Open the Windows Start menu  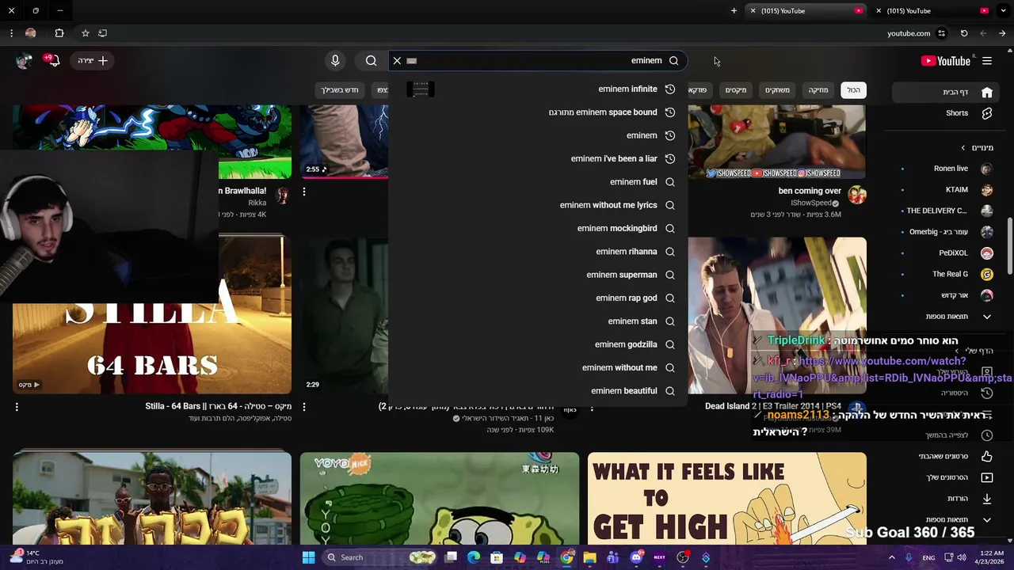click(308, 557)
